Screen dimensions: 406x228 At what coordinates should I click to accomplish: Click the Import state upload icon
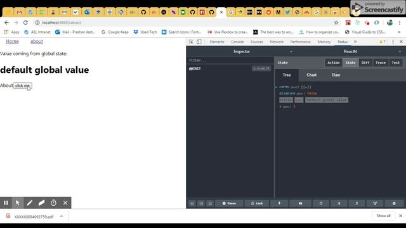(339, 203)
